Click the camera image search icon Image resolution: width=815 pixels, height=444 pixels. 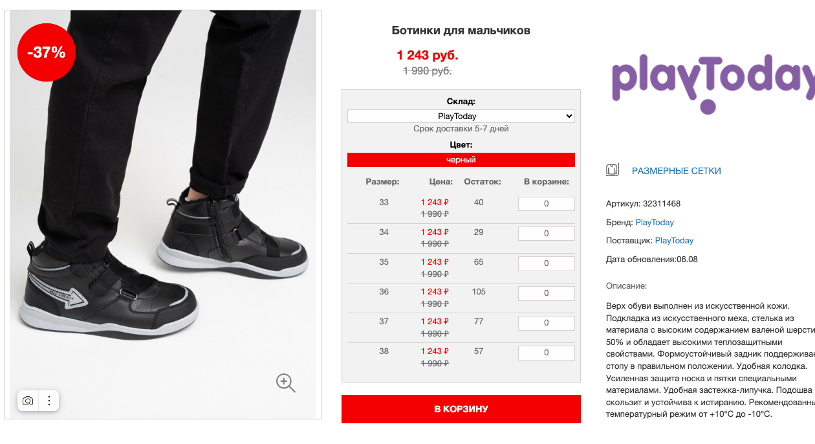[28, 401]
